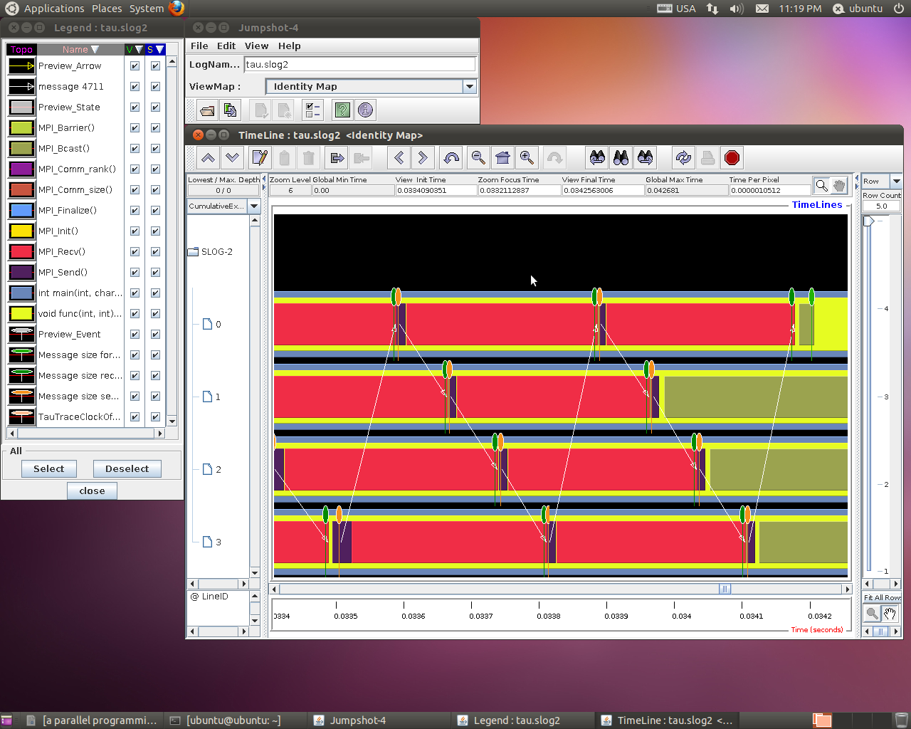
Task: Open the View menu in Jumpshot-4
Action: 256,46
